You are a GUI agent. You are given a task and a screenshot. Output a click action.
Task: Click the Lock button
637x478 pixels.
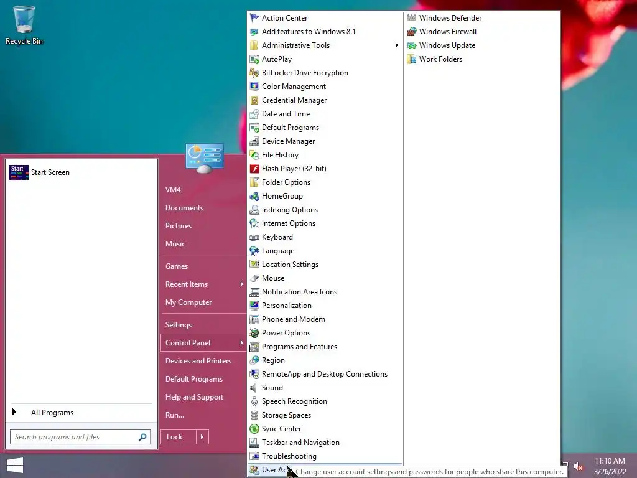click(179, 437)
